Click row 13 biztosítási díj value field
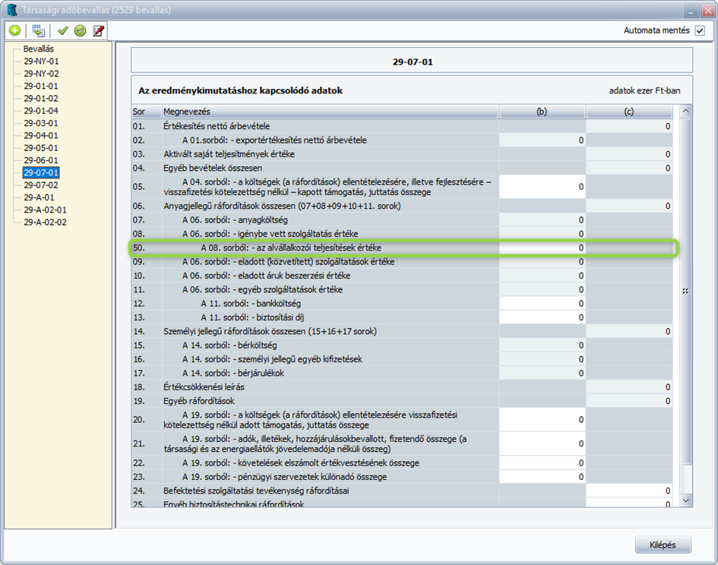 [x=542, y=317]
